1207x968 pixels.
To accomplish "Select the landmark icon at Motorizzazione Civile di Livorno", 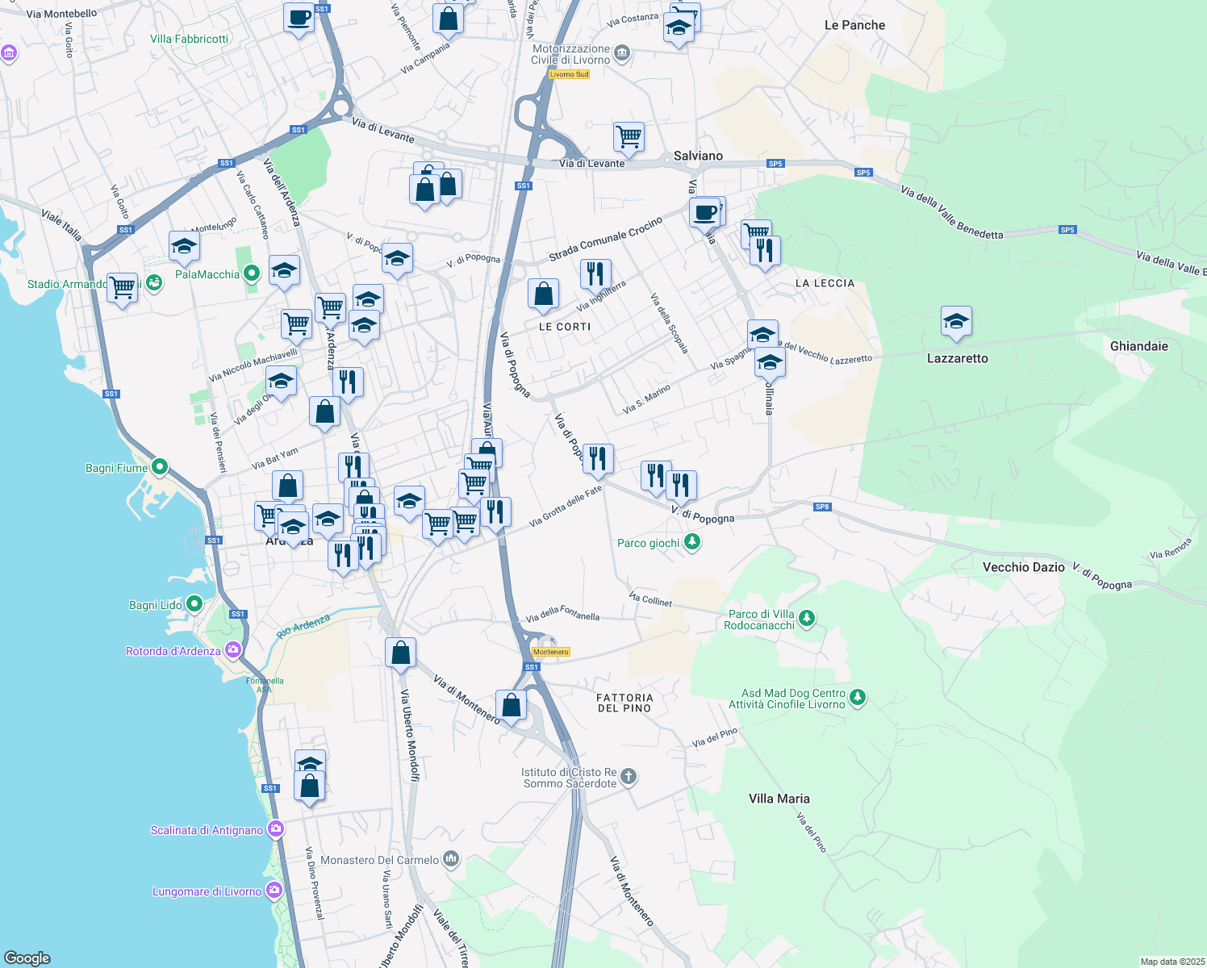I will [x=620, y=52].
